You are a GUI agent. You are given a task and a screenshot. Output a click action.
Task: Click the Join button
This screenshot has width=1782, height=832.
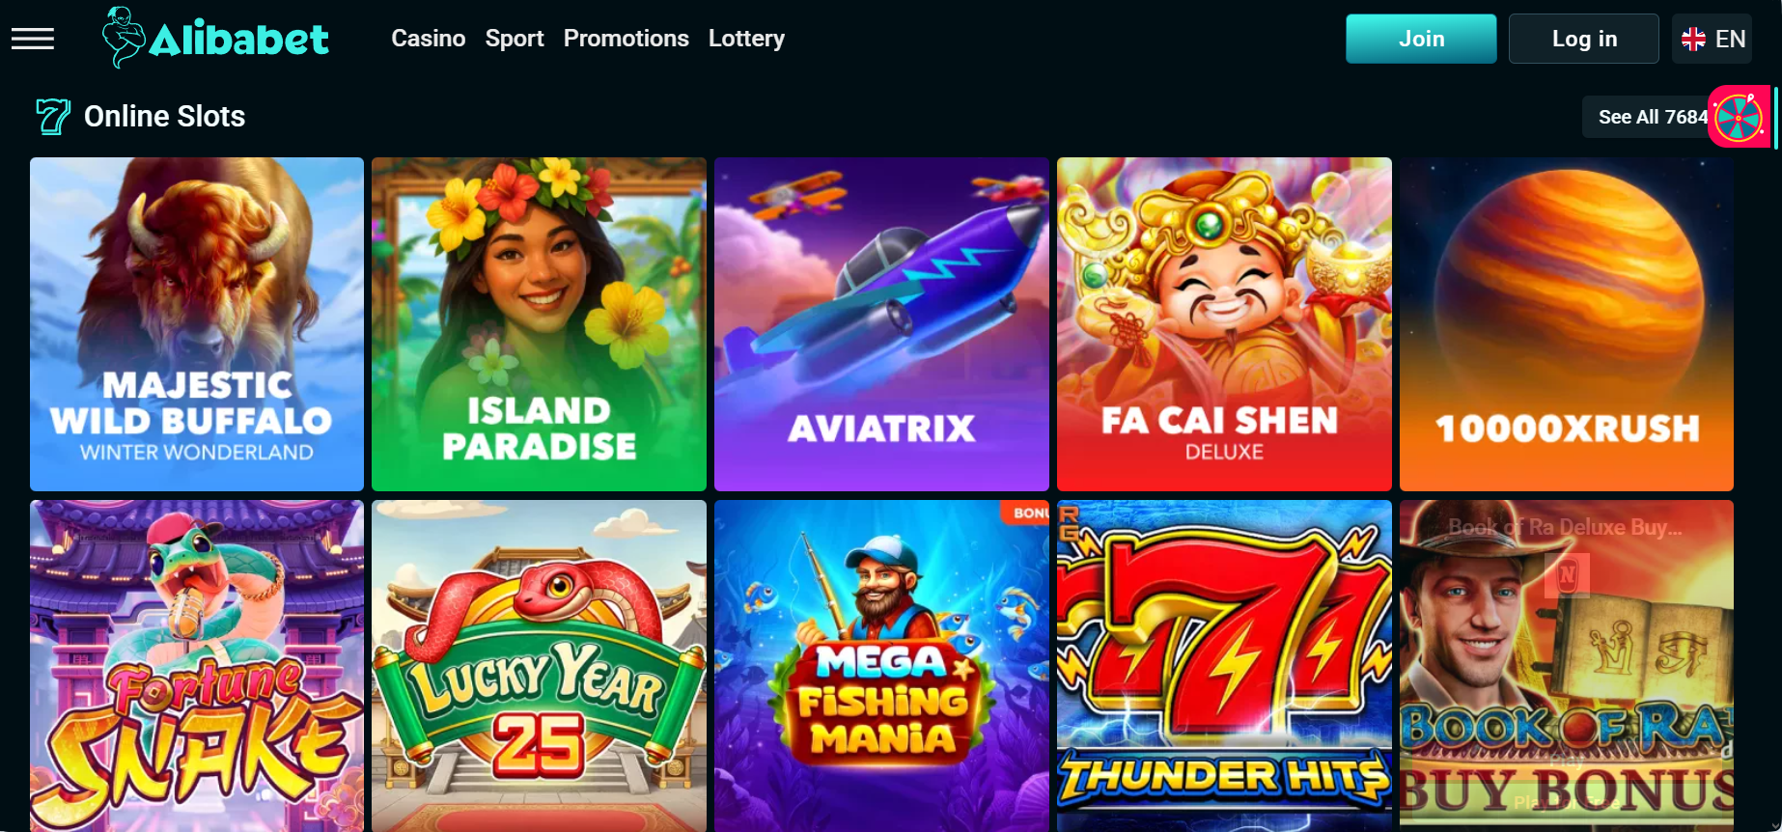pyautogui.click(x=1421, y=39)
